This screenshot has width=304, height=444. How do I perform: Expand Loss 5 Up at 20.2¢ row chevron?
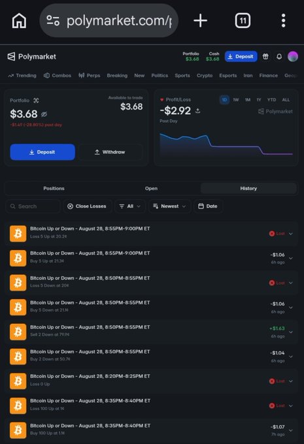click(x=291, y=234)
